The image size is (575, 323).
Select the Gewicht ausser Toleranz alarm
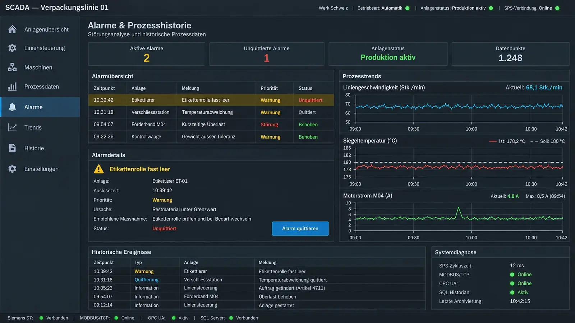pyautogui.click(x=211, y=137)
